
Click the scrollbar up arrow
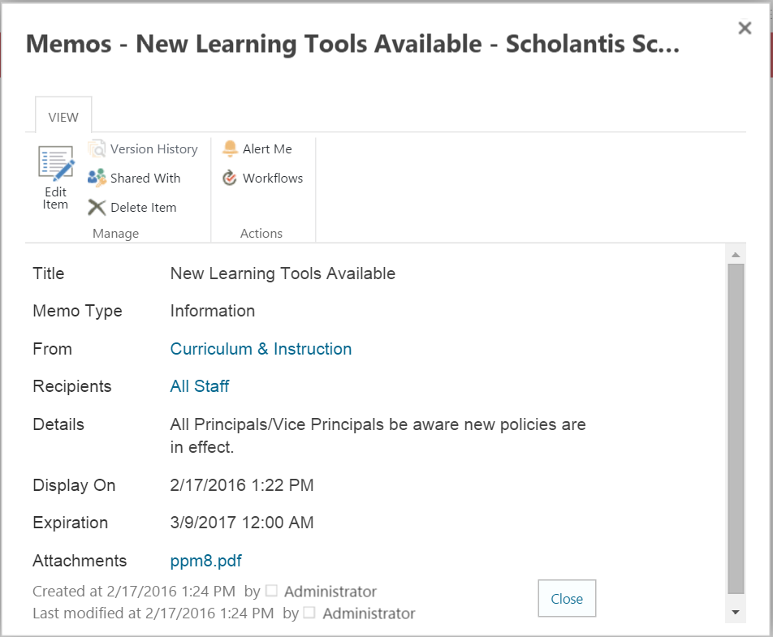coord(736,255)
